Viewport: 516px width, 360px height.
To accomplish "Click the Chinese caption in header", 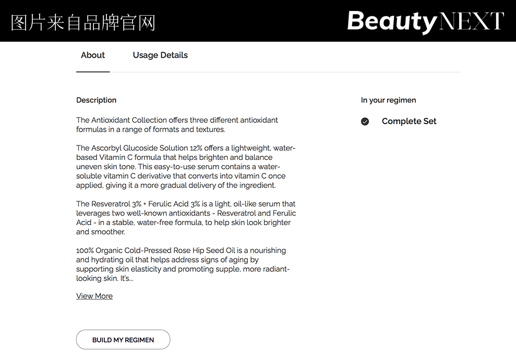I will pyautogui.click(x=83, y=22).
